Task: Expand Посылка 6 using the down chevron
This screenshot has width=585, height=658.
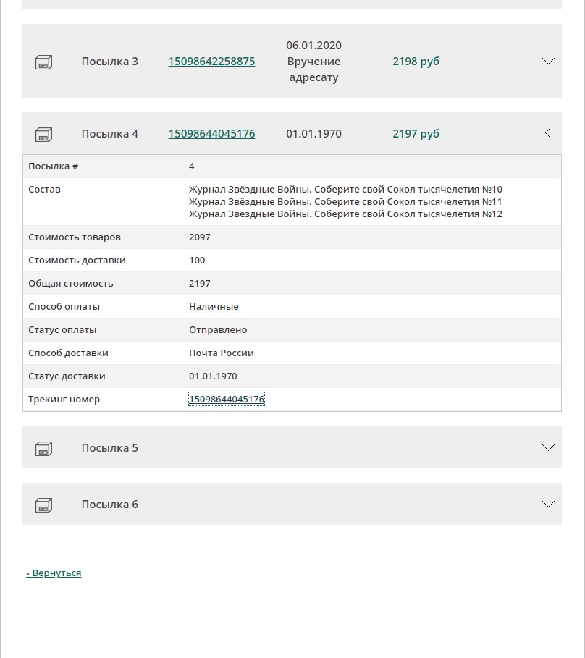Action: point(548,505)
